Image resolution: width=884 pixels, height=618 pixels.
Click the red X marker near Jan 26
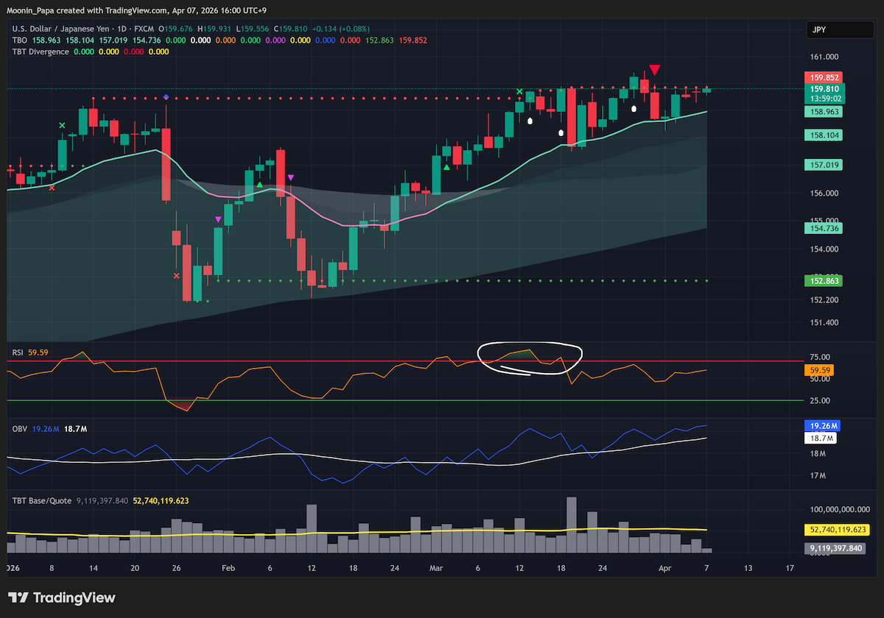(x=176, y=276)
